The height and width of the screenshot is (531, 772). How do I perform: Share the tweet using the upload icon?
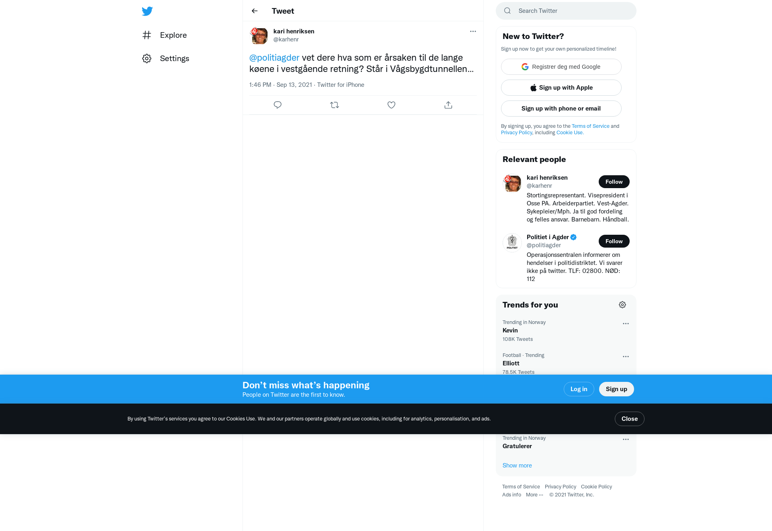point(448,105)
